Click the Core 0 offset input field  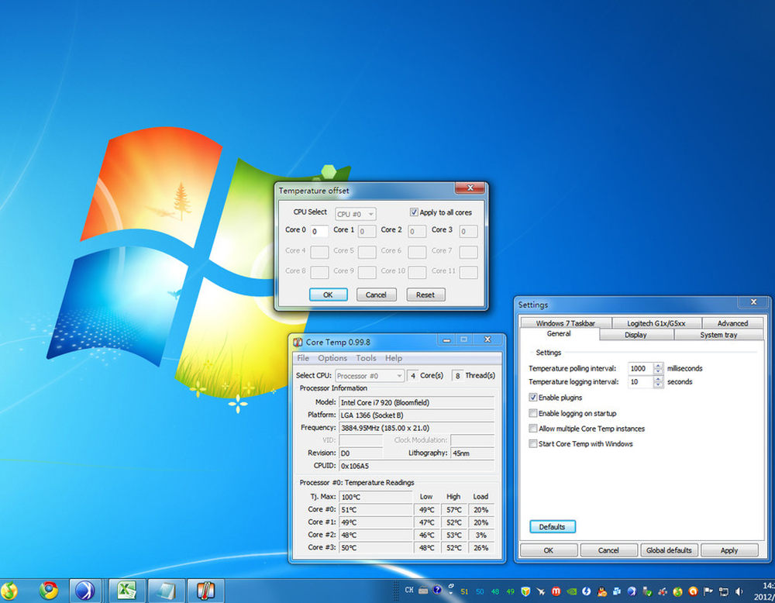[319, 231]
